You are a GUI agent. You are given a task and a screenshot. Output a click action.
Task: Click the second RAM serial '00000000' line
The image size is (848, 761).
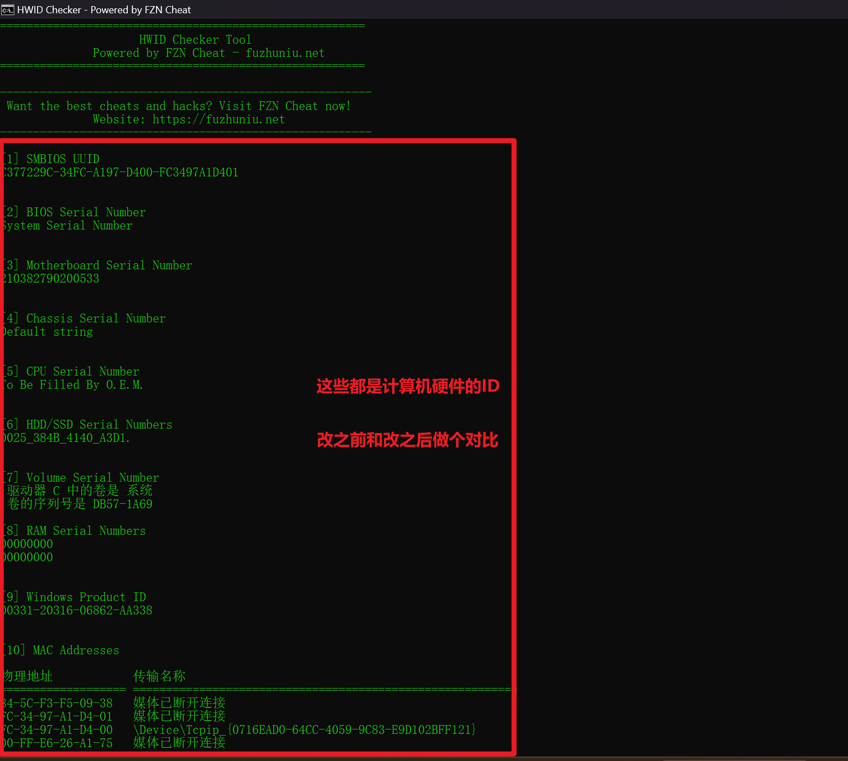27,557
